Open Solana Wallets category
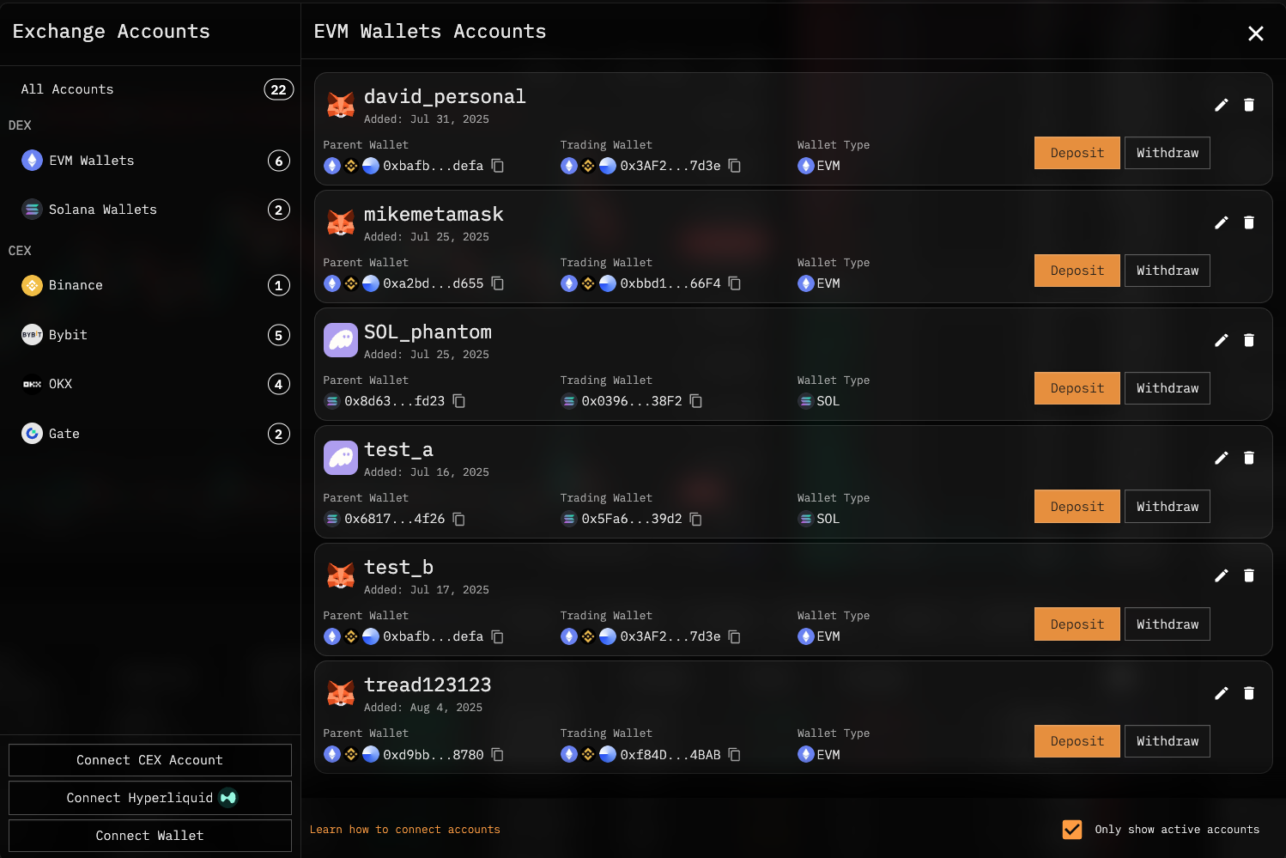 (x=102, y=210)
